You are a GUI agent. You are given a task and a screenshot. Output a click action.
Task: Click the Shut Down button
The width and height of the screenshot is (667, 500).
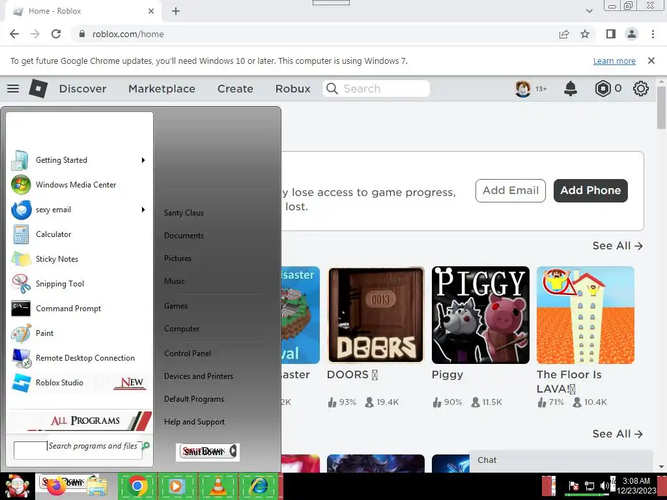203,452
